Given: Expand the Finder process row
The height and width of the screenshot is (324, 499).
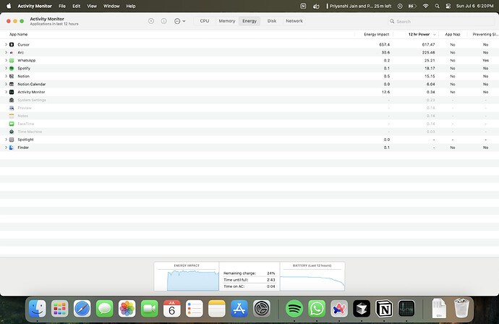Looking at the screenshot, I should pyautogui.click(x=6, y=148).
